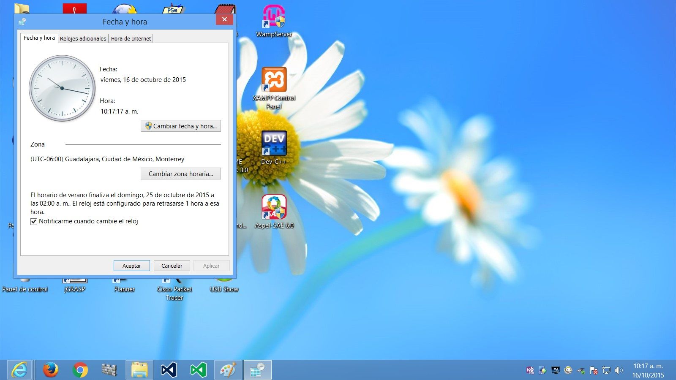Click the Aspel-SAE 6.0 desktop icon
This screenshot has width=676, height=380.
pyautogui.click(x=274, y=208)
